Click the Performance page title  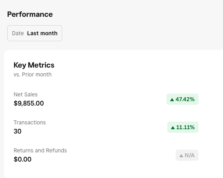coord(30,14)
